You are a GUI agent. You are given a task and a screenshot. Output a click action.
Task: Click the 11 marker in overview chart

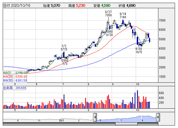click(39, 121)
